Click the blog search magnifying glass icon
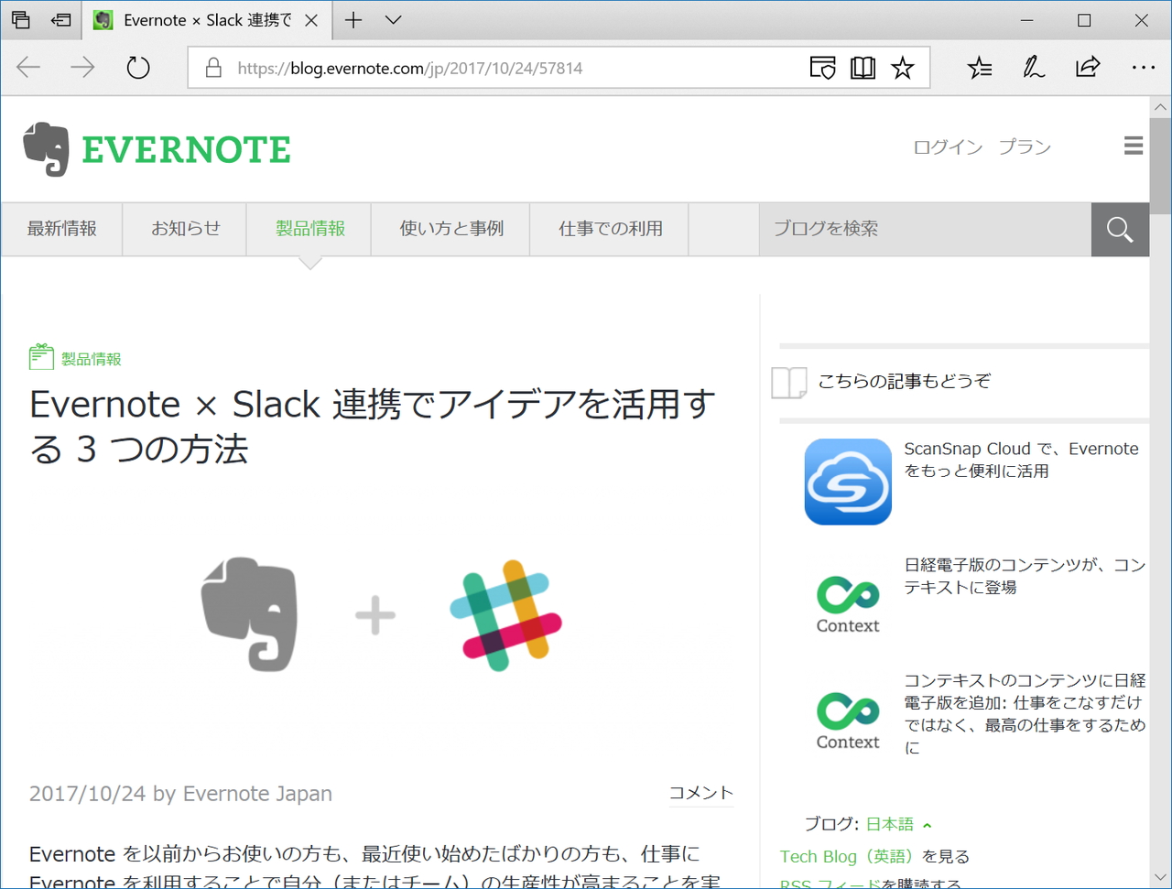This screenshot has height=889, width=1172. point(1120,229)
